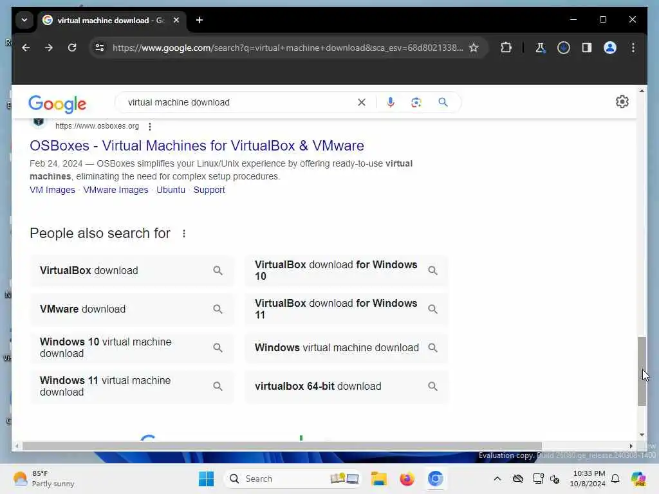
Task: Open the VM Images sitelink
Action: [x=52, y=190]
